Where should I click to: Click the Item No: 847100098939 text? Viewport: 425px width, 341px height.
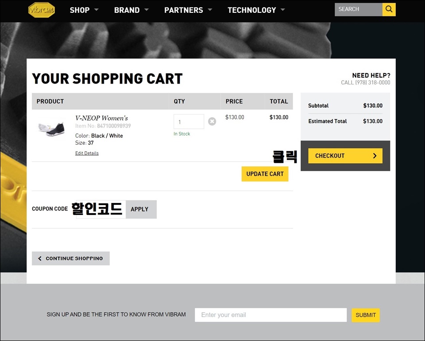coord(103,126)
